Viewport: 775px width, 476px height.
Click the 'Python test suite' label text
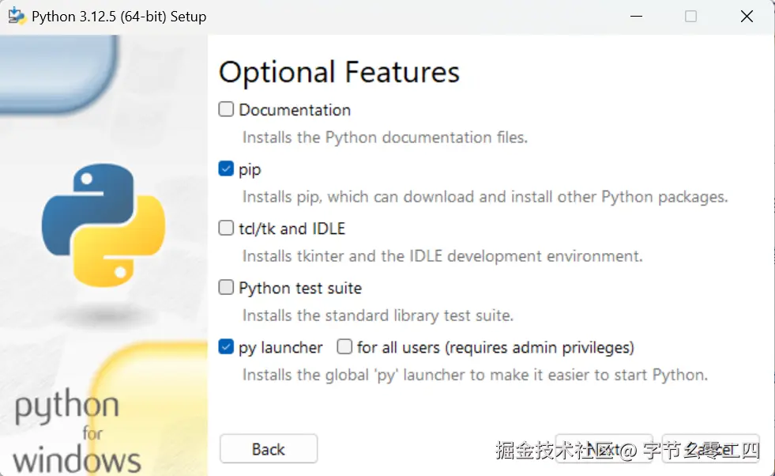click(x=300, y=288)
